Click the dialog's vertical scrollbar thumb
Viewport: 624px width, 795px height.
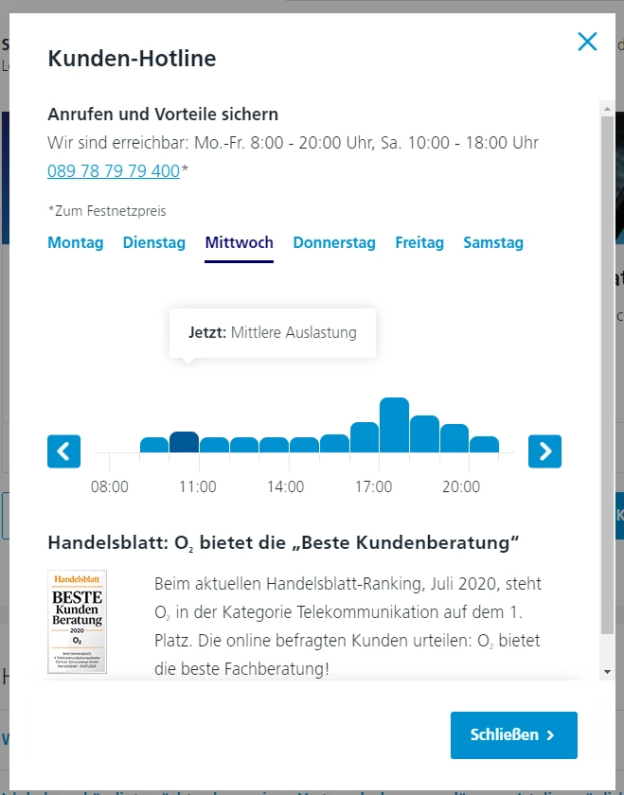click(x=607, y=375)
